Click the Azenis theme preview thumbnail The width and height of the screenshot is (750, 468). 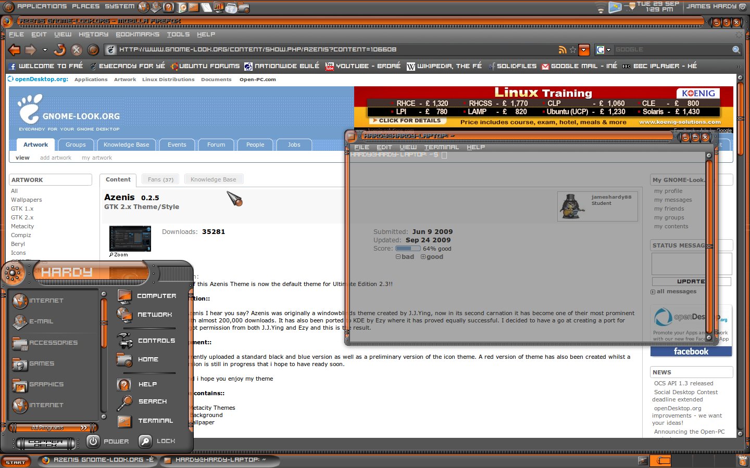(130, 239)
